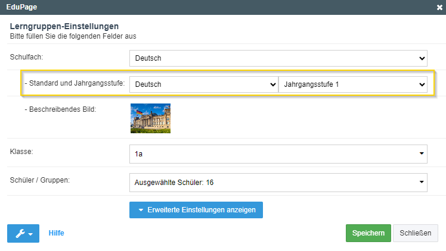
Task: Click the arrow on Schulfach dropdown
Action: pos(422,58)
